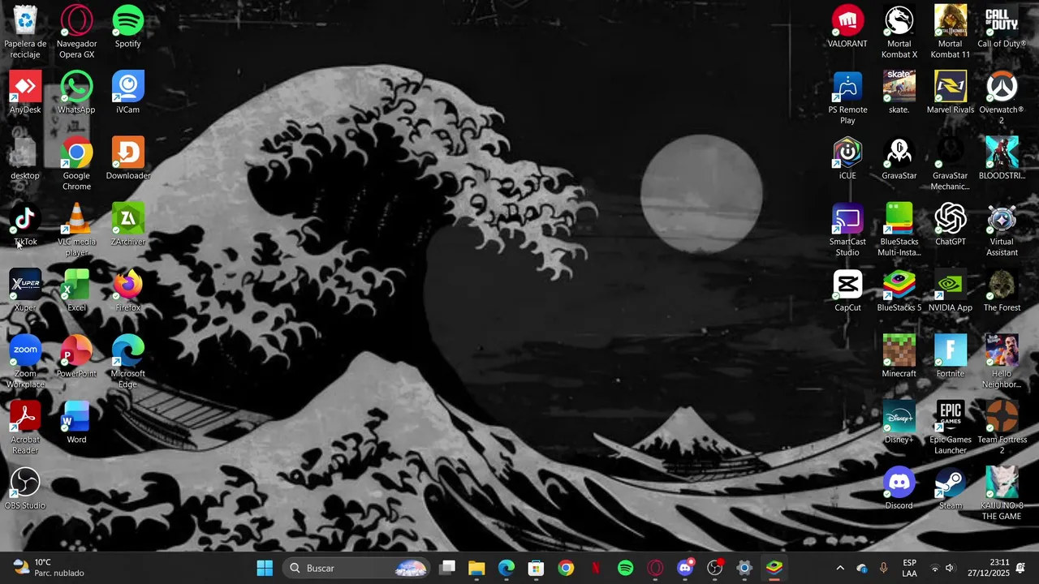
Task: Select the Discord desktop icon
Action: (x=899, y=488)
